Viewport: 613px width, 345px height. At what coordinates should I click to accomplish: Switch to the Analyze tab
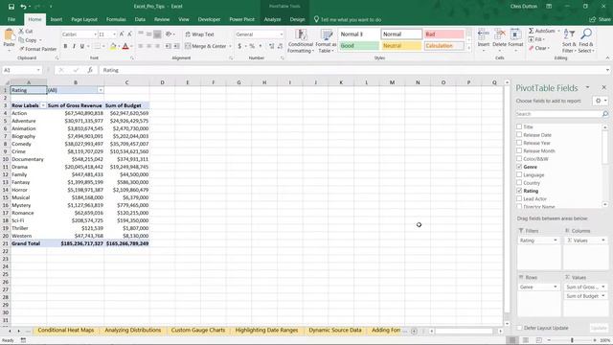(272, 19)
